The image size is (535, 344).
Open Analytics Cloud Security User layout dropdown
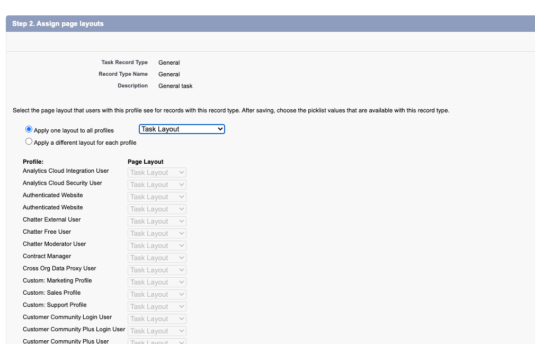(157, 185)
